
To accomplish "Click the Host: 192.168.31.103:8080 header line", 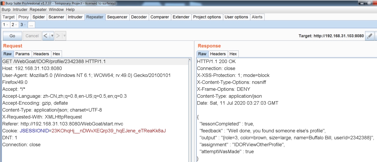I will (x=32, y=69).
